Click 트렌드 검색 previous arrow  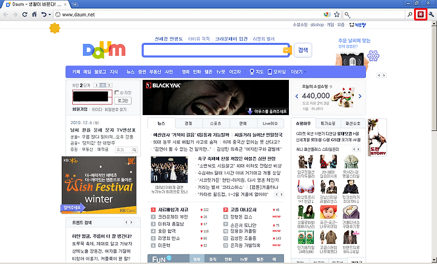coord(126,222)
